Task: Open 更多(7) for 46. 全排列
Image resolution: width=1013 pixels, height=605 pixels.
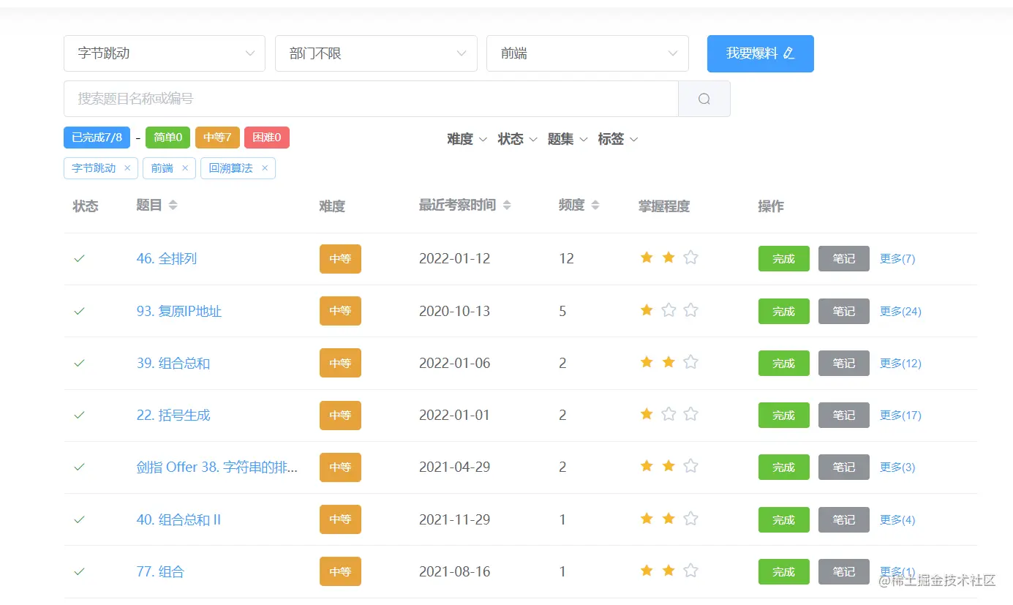Action: pyautogui.click(x=897, y=258)
